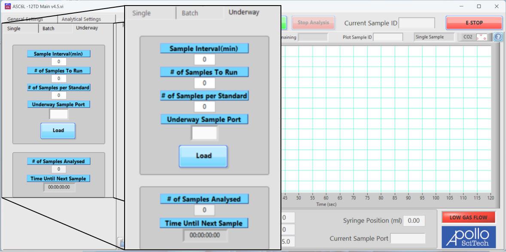The image size is (506, 252).
Task: Click the Stop Analysis button
Action: coord(313,23)
